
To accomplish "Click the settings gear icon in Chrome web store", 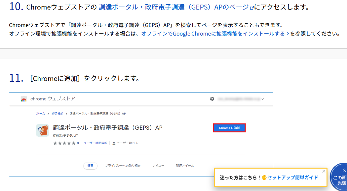I will [x=212, y=99].
